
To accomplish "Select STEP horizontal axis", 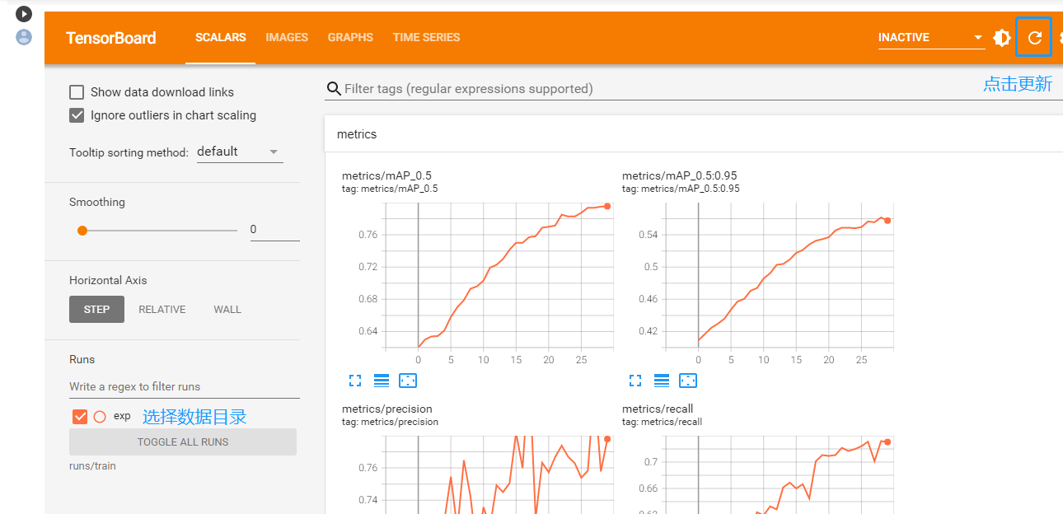I will click(96, 310).
